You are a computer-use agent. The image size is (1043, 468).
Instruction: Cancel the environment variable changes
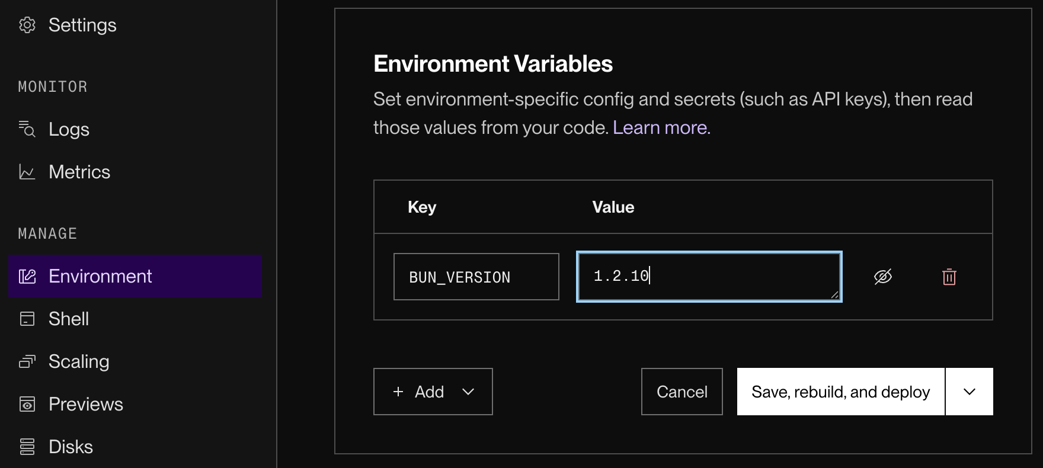click(x=682, y=392)
